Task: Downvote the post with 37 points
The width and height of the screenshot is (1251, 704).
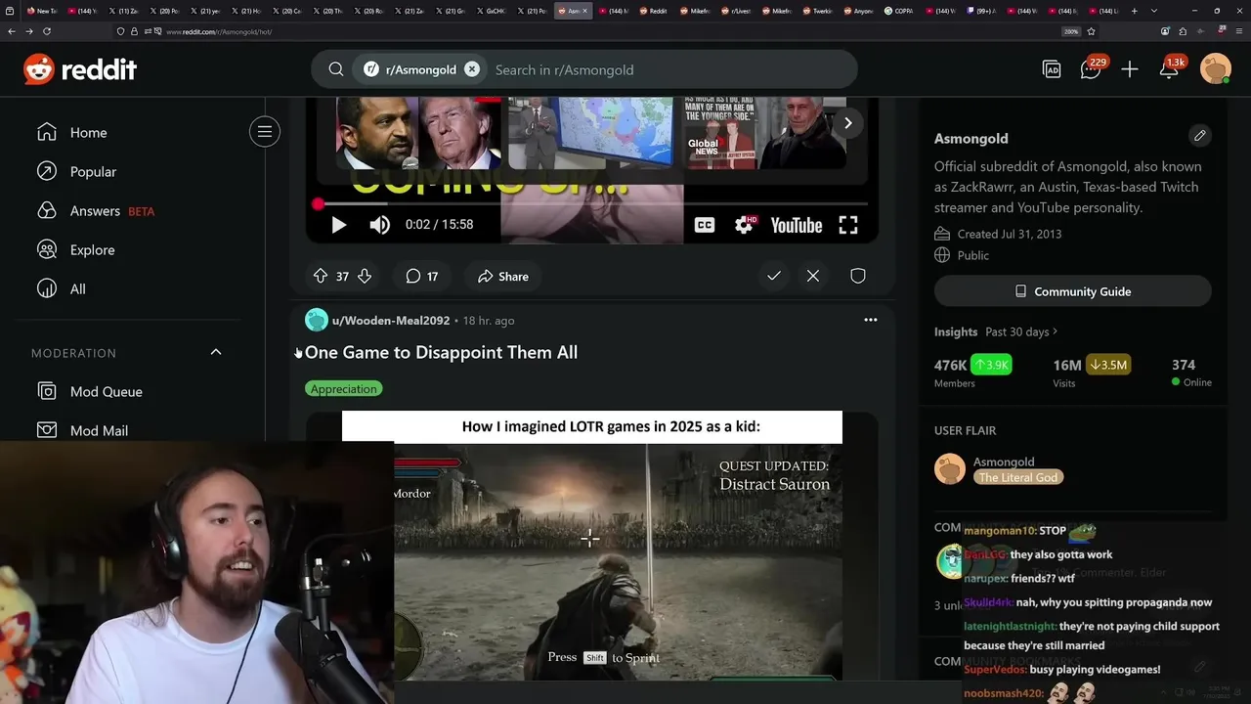Action: (365, 277)
